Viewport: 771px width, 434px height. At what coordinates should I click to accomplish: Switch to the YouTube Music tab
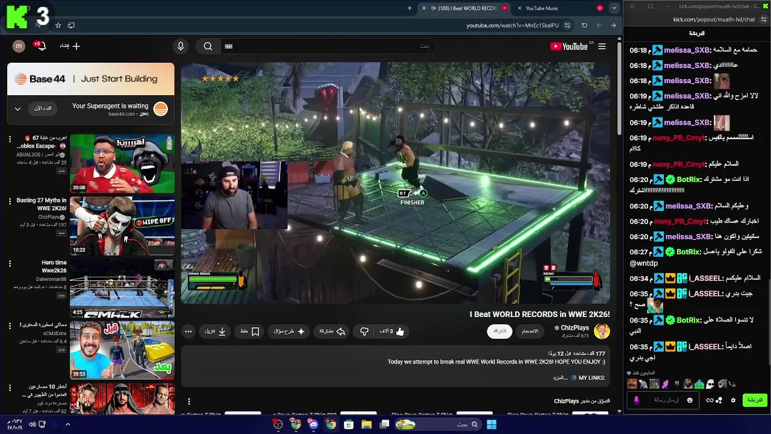coord(560,8)
